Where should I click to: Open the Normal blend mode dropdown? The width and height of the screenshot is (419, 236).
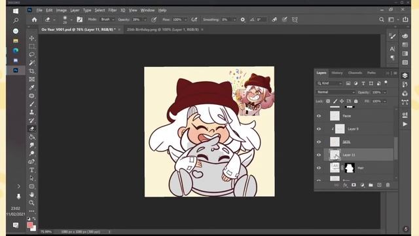(x=336, y=92)
